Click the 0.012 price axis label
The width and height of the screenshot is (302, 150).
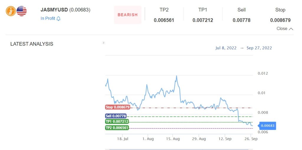point(263,73)
